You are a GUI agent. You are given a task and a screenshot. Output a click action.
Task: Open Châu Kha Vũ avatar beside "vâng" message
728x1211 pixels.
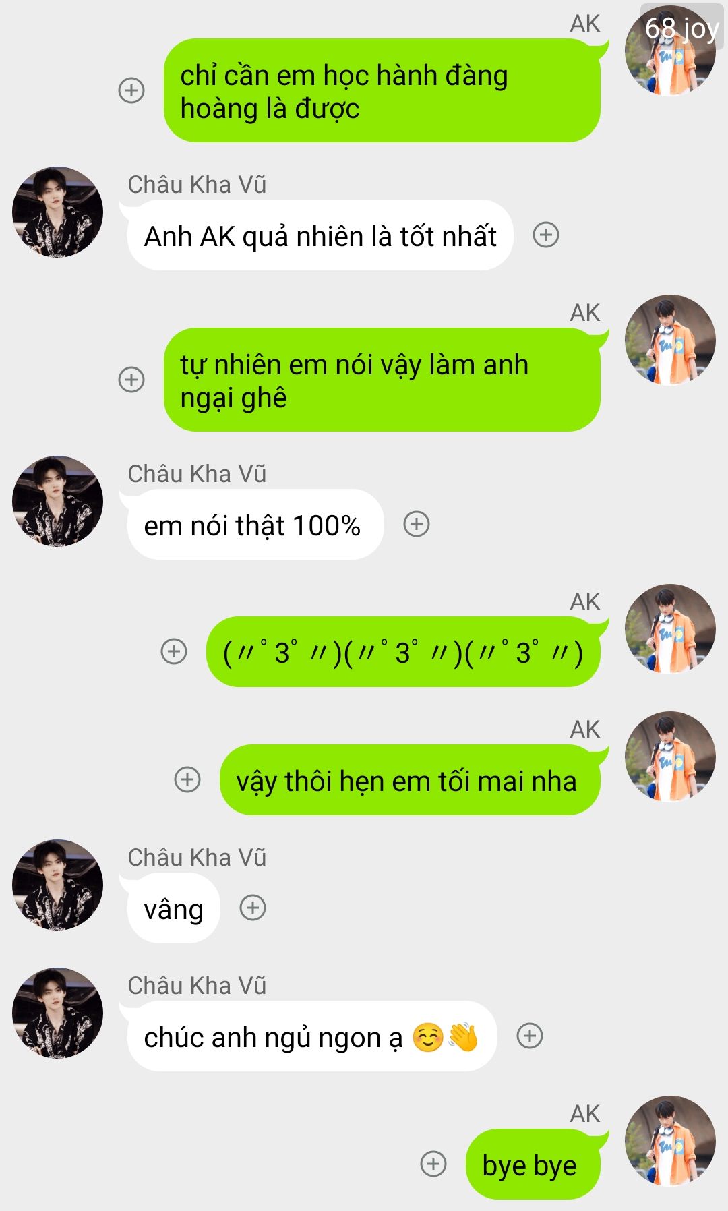coord(58,885)
